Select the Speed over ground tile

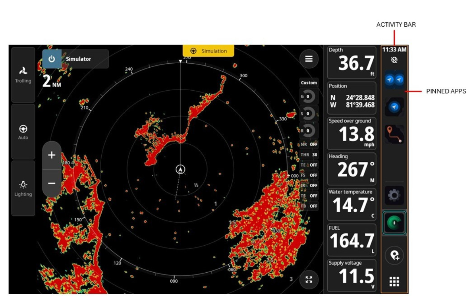point(351,134)
